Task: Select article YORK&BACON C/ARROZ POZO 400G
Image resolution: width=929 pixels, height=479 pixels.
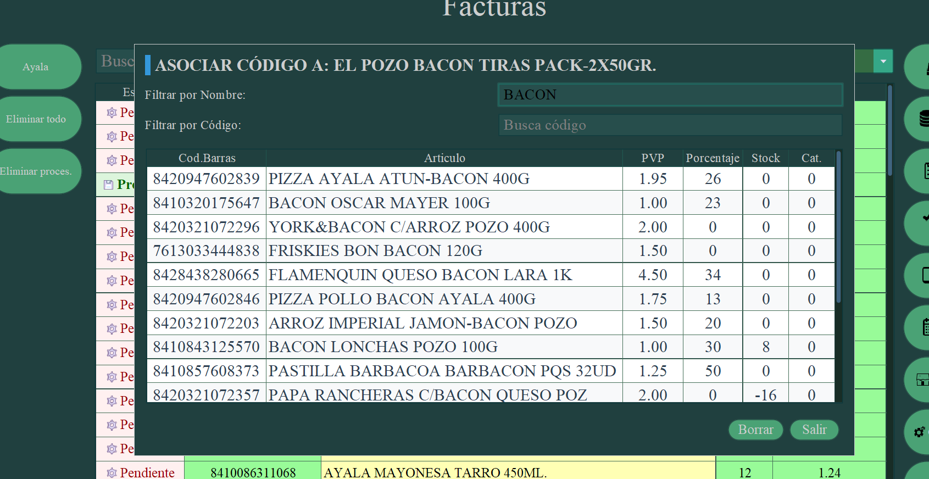Action: pos(409,227)
